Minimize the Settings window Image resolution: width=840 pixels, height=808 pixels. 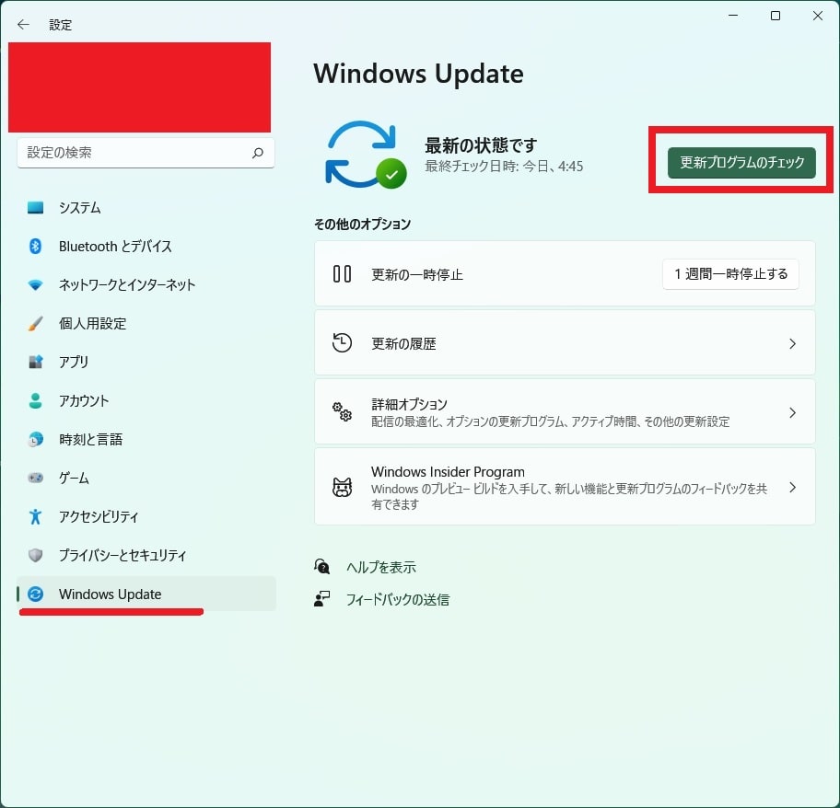point(733,16)
